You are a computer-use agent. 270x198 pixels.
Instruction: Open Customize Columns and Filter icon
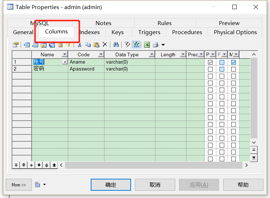tap(127, 45)
